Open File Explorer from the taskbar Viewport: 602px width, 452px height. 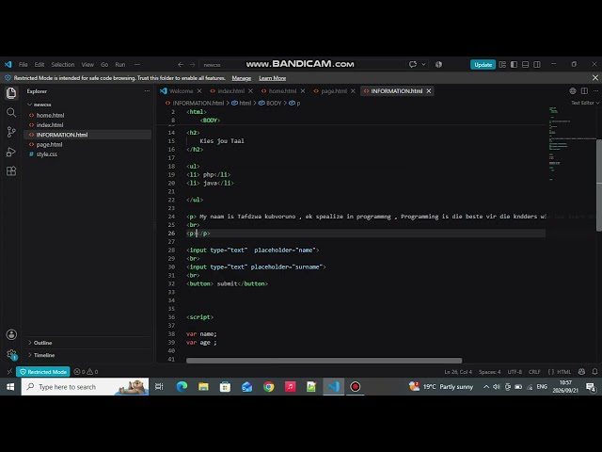click(203, 387)
